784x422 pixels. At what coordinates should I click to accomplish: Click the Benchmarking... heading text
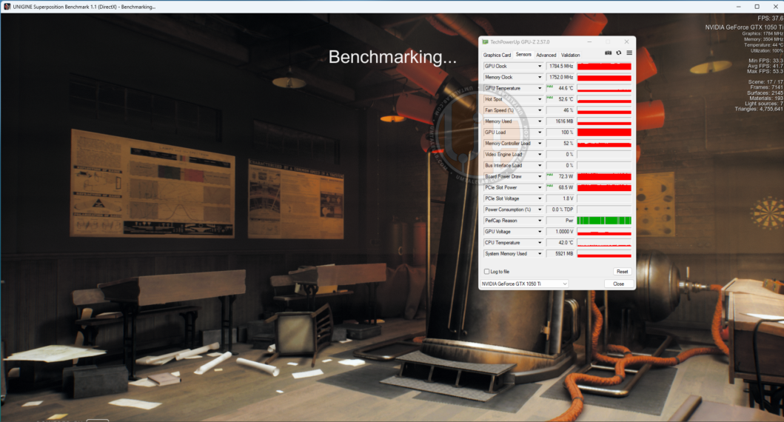pos(392,57)
